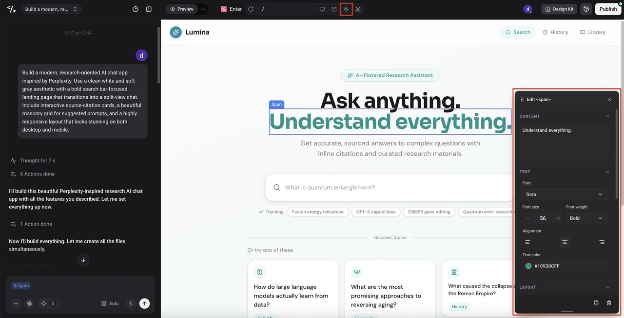
Task: Collapse the TEXT section
Action: (607, 172)
